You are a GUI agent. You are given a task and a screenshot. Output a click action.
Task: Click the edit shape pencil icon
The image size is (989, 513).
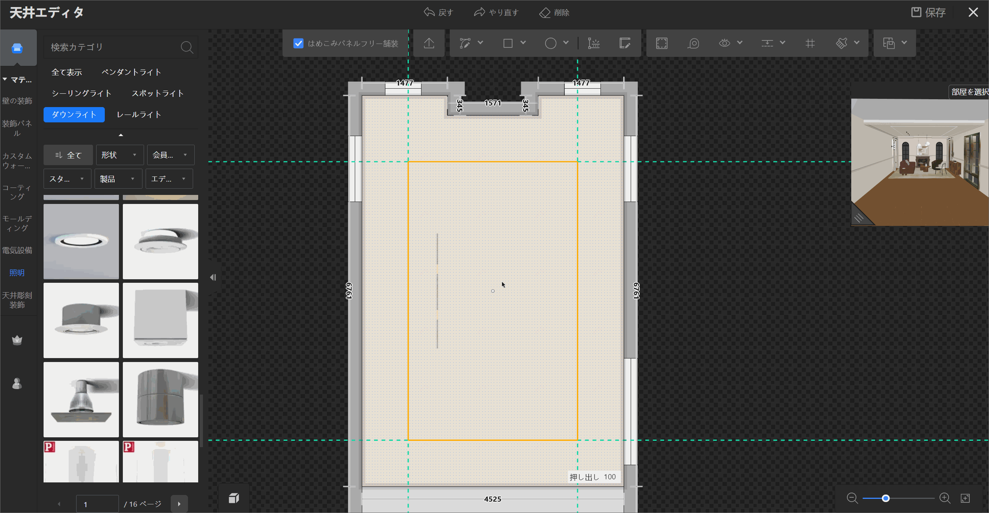[x=625, y=43]
